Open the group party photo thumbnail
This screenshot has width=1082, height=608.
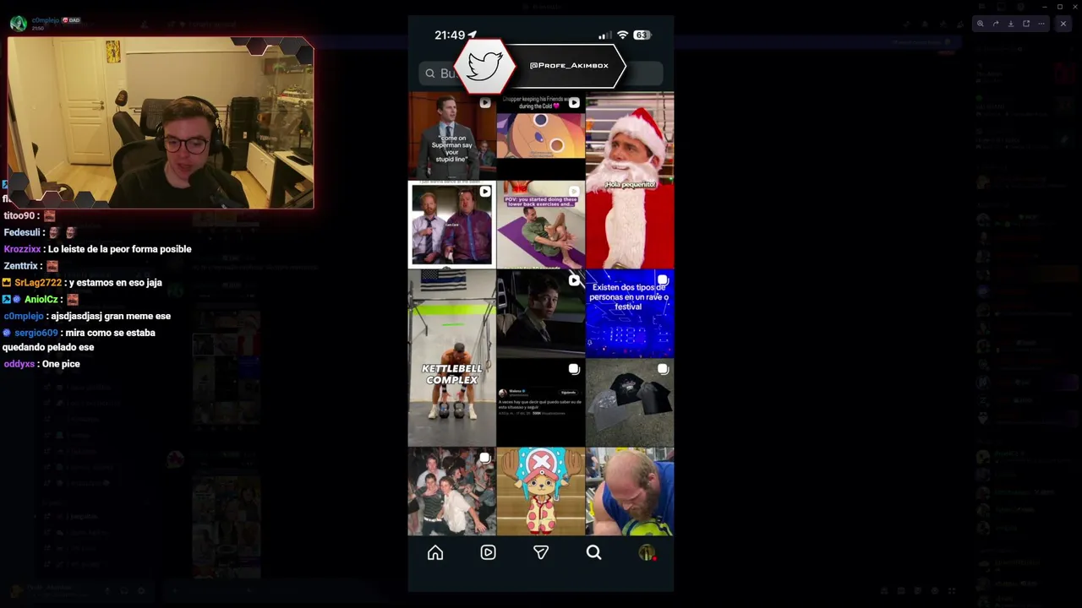click(x=452, y=491)
